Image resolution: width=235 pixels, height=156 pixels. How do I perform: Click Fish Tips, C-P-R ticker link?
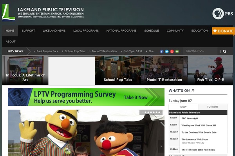[x=133, y=51]
